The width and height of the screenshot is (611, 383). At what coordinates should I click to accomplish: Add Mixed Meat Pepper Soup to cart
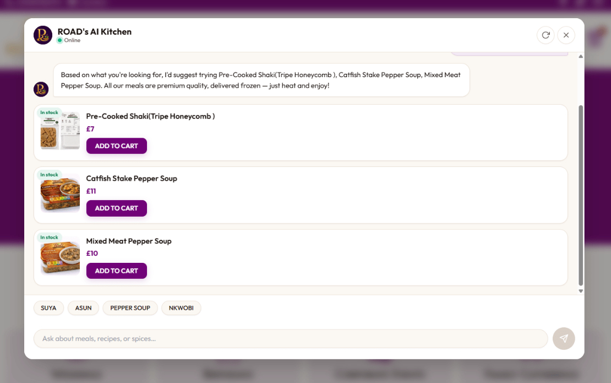[x=117, y=271]
